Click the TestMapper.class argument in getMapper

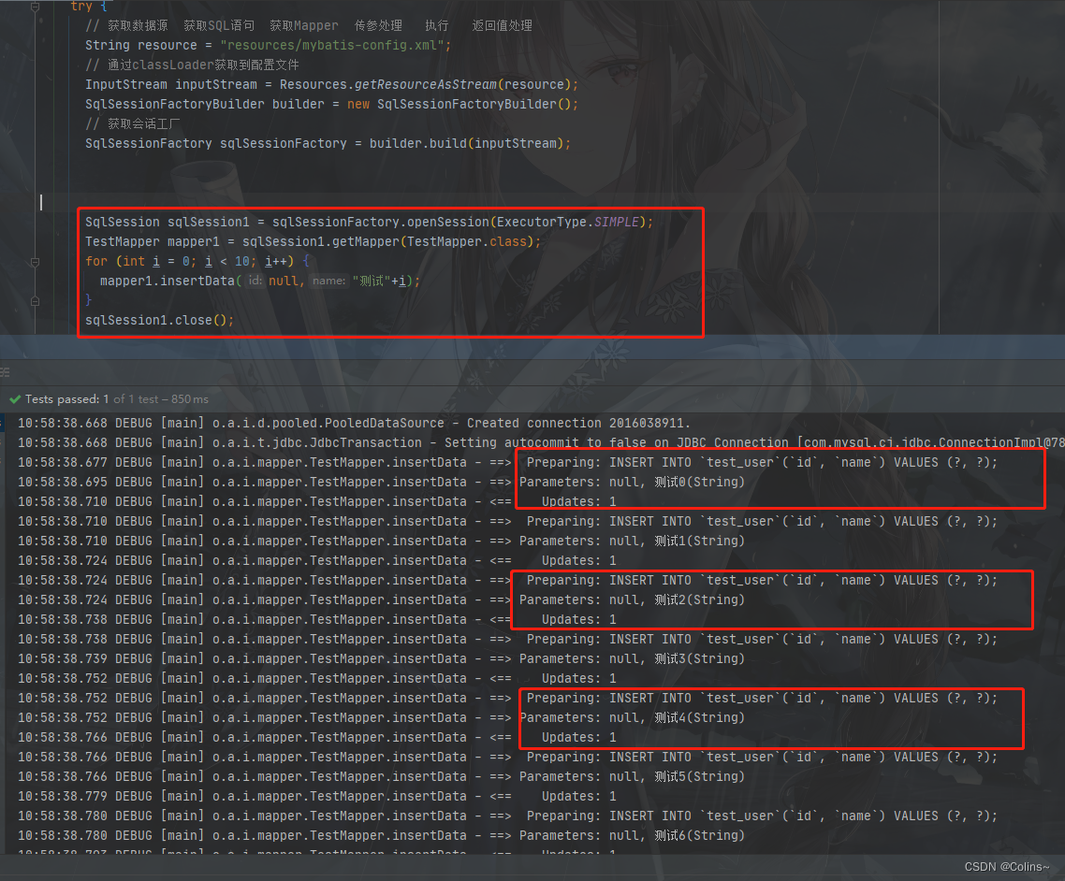coord(467,242)
